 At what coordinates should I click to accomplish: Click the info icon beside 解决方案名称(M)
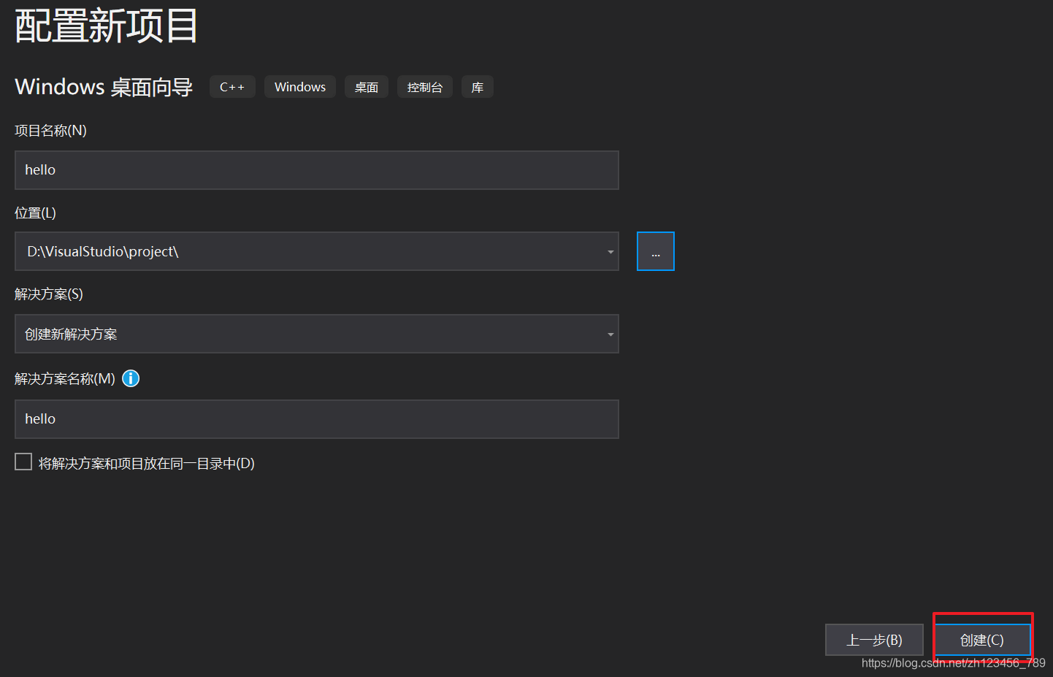131,378
